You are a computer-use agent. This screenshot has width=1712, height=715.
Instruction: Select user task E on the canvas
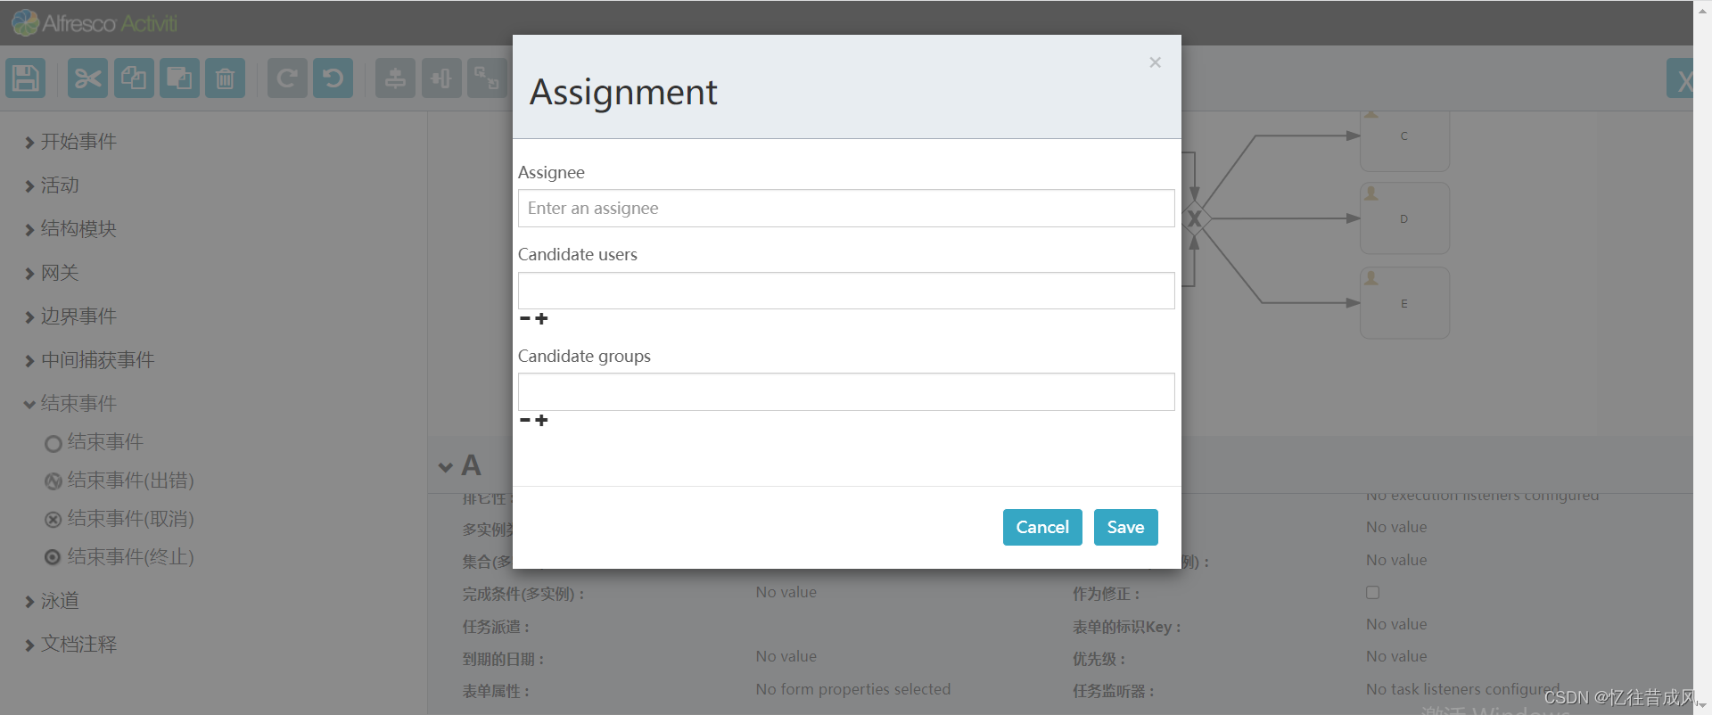coord(1404,303)
